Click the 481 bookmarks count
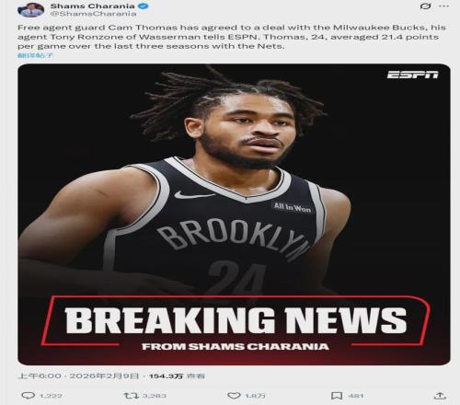 [356, 396]
